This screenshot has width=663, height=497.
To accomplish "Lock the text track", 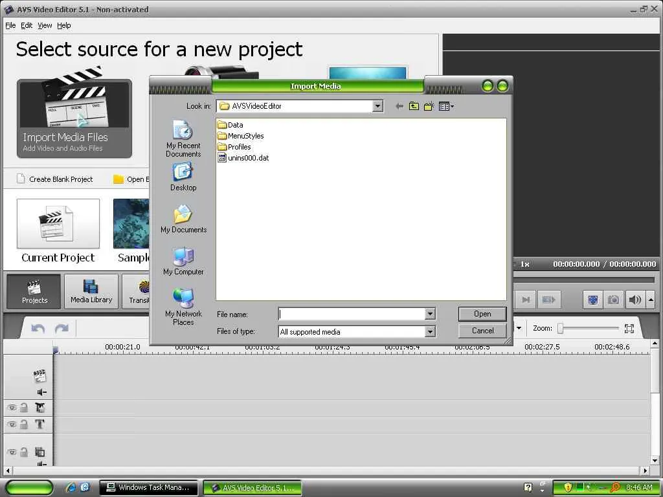I will [24, 424].
